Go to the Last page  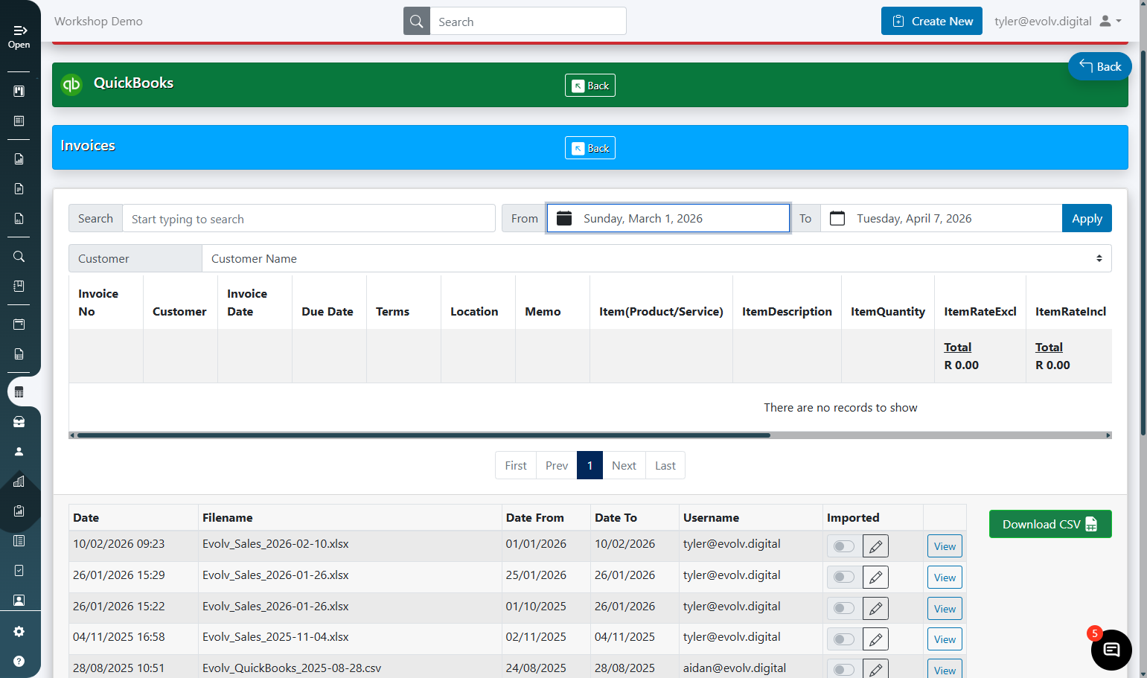click(665, 465)
